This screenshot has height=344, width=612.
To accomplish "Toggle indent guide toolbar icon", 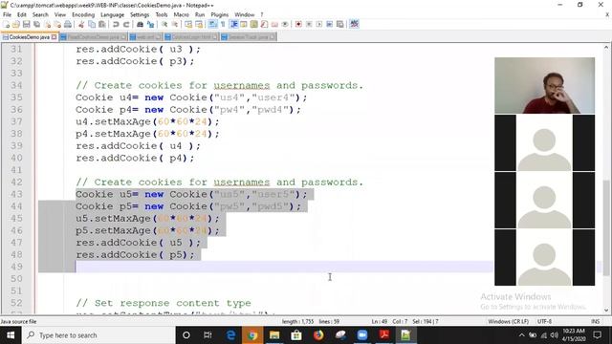I will 233,24.
